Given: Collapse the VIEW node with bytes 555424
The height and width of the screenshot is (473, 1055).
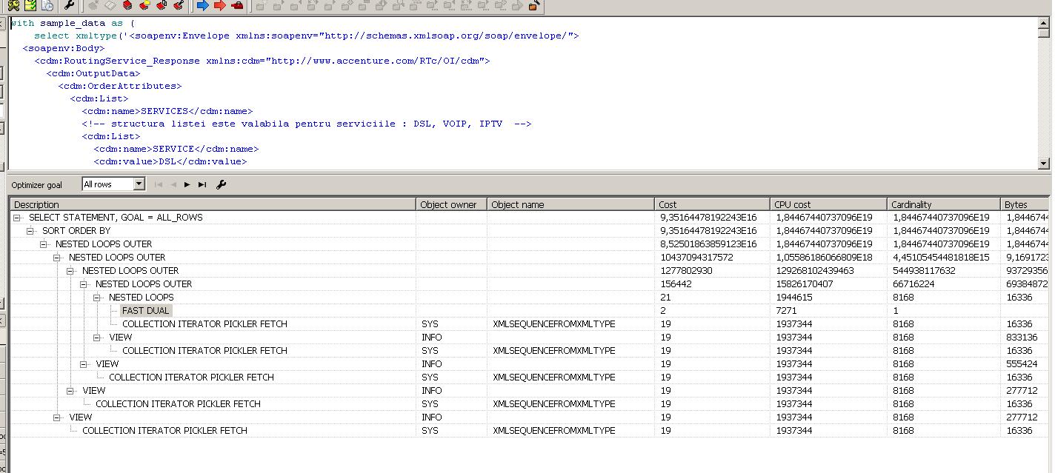Looking at the screenshot, I should click(x=84, y=364).
